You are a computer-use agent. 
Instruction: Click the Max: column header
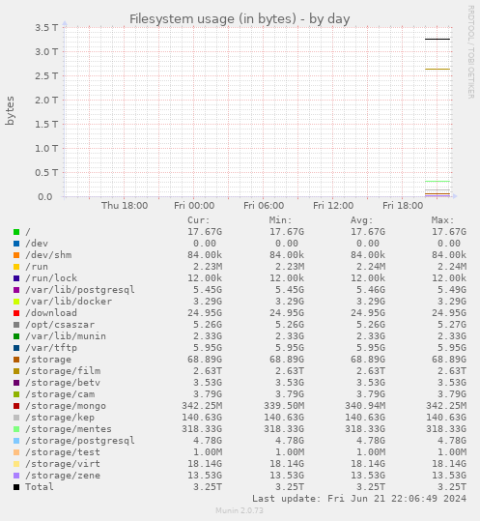[x=443, y=220]
